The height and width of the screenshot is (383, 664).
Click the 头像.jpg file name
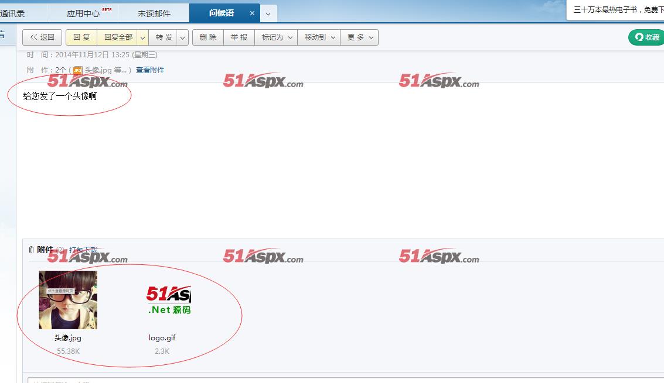pyautogui.click(x=68, y=337)
